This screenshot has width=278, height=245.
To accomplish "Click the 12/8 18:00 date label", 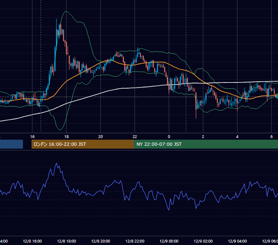I will point(67,241).
